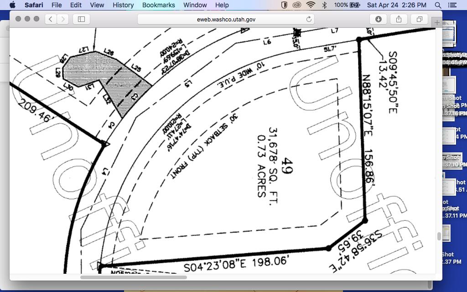Show Safari downloads
The width and height of the screenshot is (467, 292).
[378, 19]
